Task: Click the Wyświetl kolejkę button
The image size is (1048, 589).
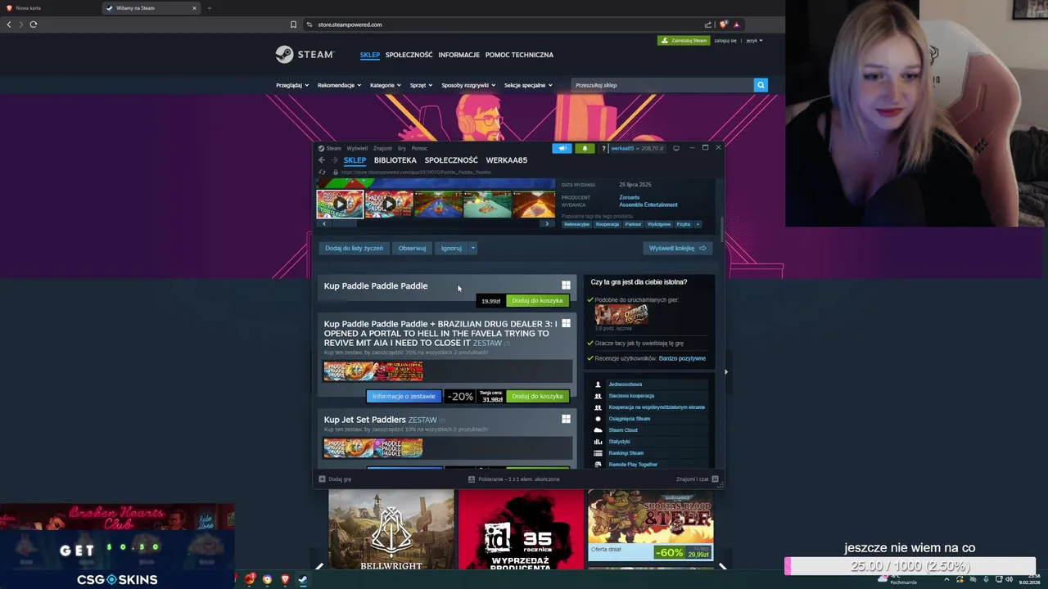Action: pos(677,248)
